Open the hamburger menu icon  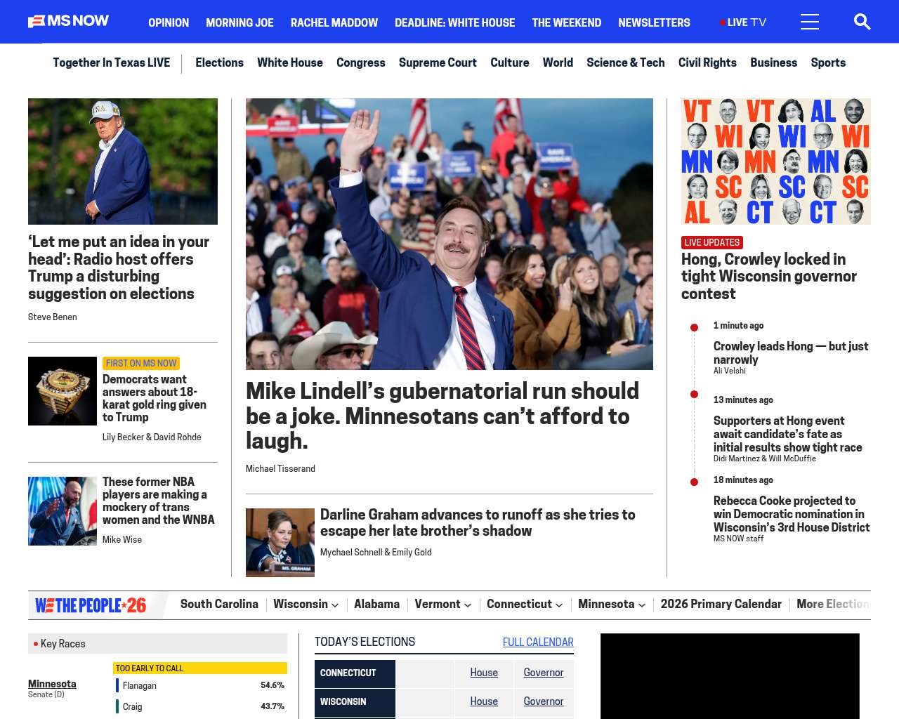pos(810,22)
